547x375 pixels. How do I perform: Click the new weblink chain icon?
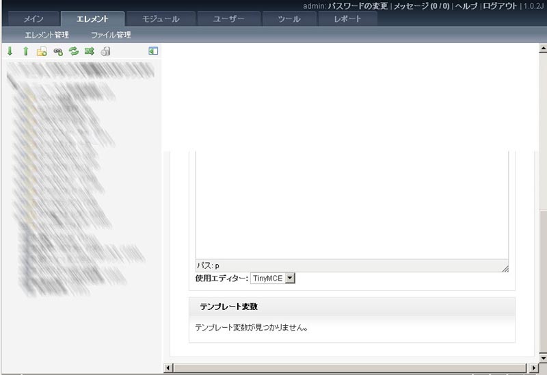coord(58,51)
